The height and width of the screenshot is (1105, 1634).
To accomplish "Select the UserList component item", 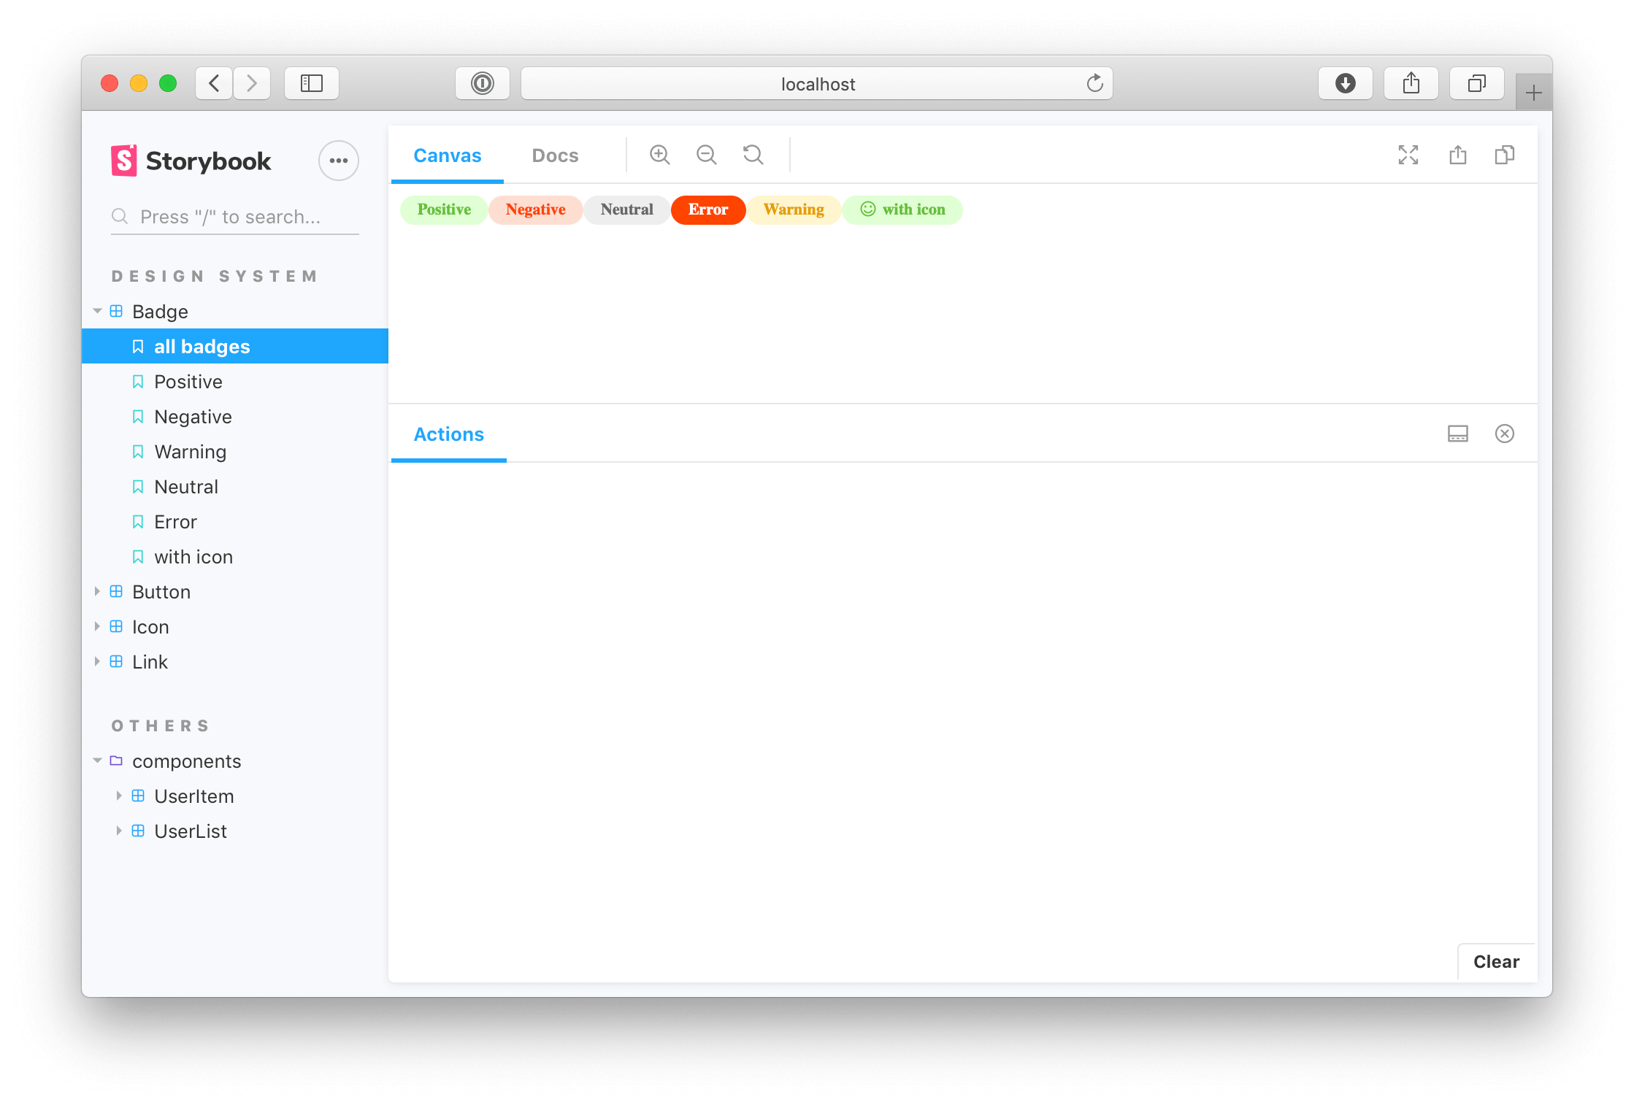I will pos(190,830).
